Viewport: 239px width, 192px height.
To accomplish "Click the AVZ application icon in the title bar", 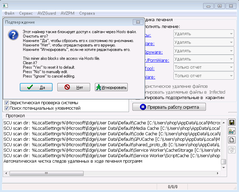I will pyautogui.click(x=5, y=6).
